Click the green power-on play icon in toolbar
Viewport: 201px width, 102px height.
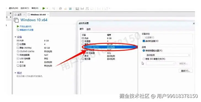44,9
